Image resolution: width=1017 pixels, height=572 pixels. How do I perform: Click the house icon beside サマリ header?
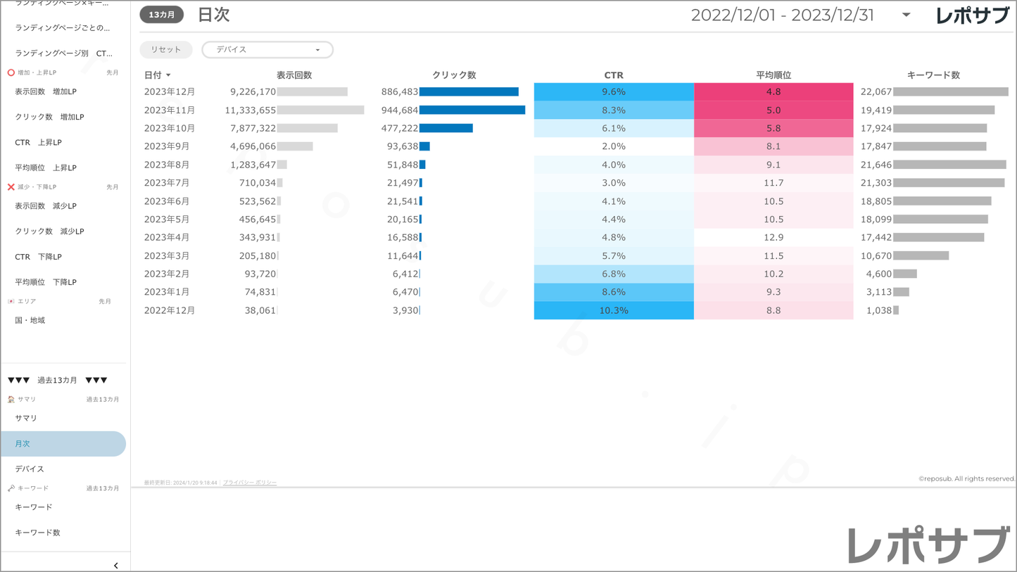click(11, 400)
